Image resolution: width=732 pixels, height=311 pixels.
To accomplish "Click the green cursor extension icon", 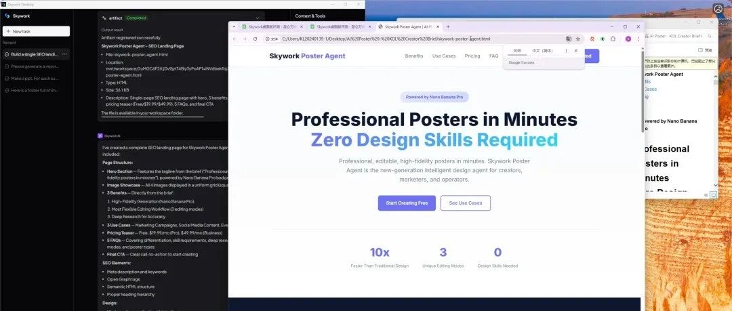I will coord(603,39).
